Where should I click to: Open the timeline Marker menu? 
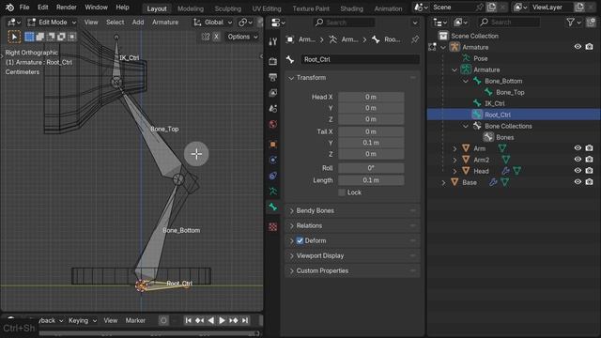[135, 320]
